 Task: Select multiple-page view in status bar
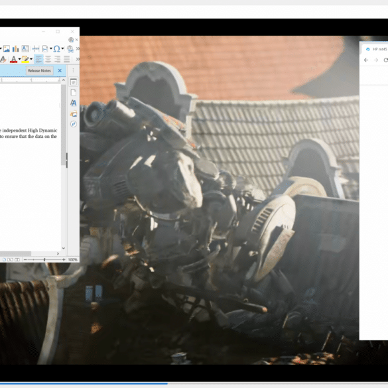10,259
